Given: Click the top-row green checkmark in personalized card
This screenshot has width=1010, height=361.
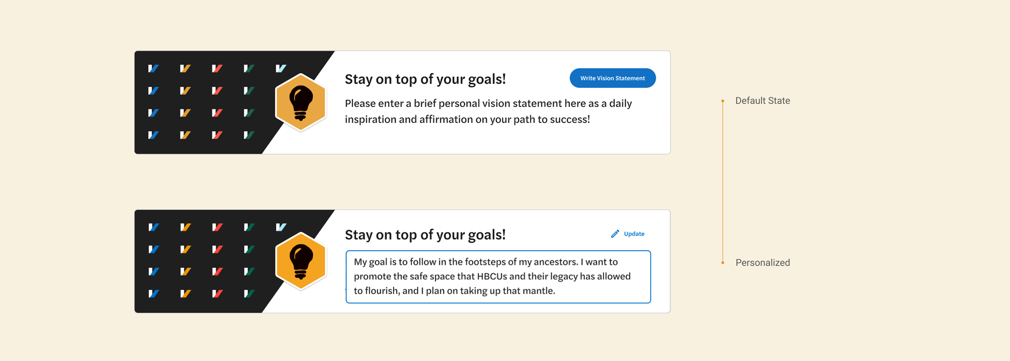Looking at the screenshot, I should (x=249, y=227).
